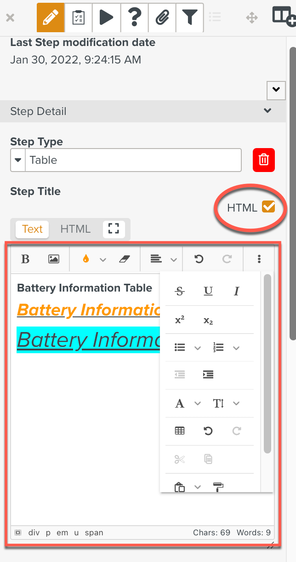Screen dimensions: 296x562
Task: Open the text color droplet picker
Action: [x=85, y=259]
